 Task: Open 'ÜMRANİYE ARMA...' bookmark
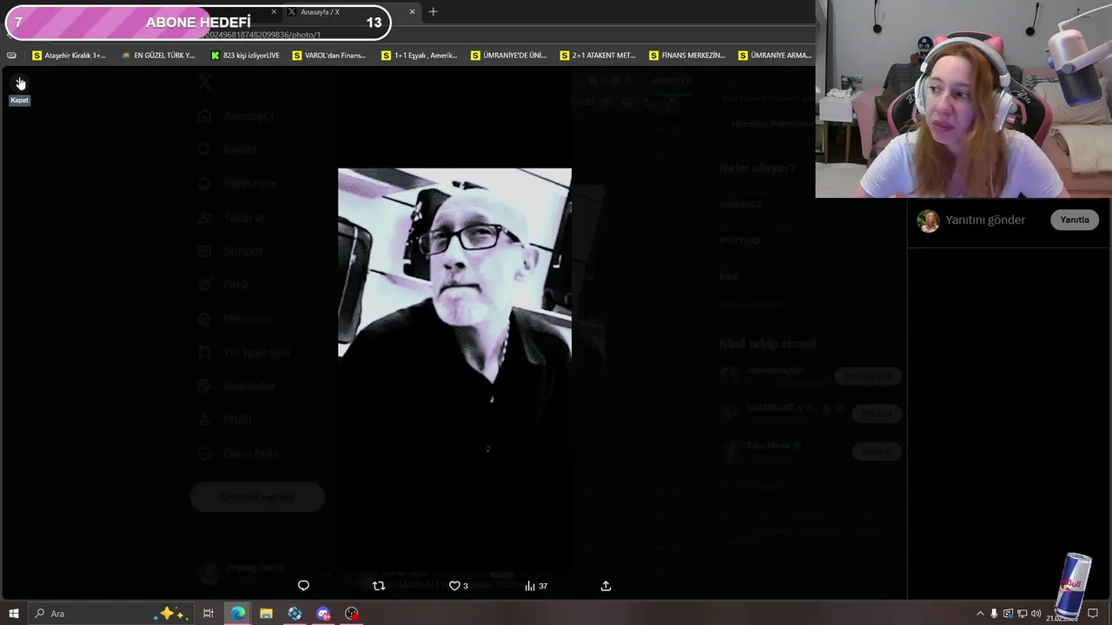pos(774,56)
